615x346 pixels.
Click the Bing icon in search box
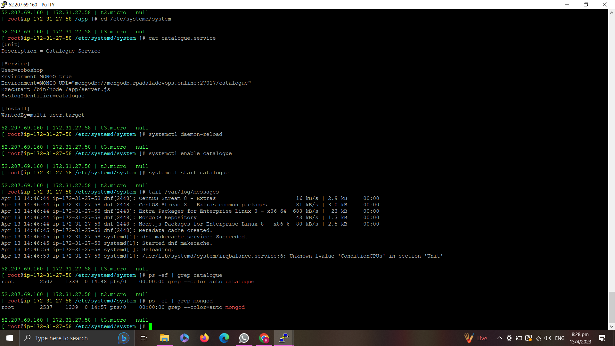[x=124, y=338]
